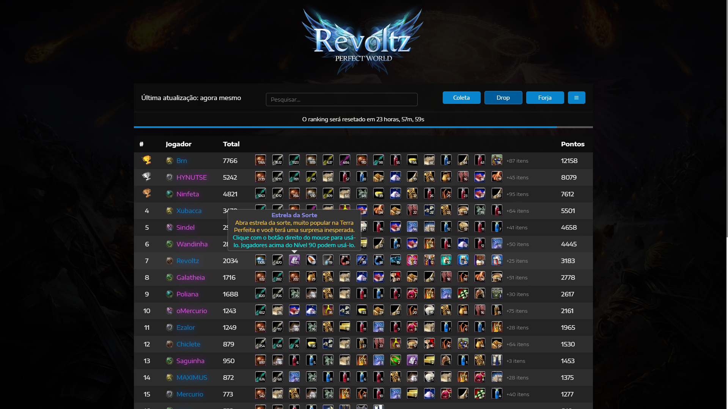Click the class avatar icon next to Xubacca

[x=170, y=211]
